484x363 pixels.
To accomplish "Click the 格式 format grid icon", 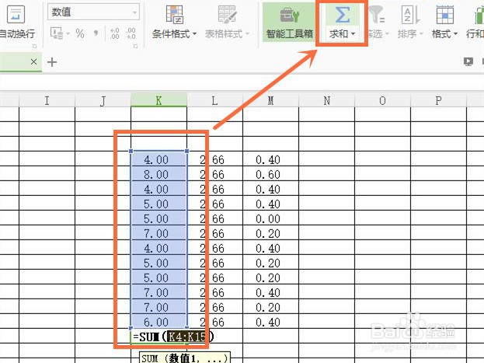I will coord(445,15).
